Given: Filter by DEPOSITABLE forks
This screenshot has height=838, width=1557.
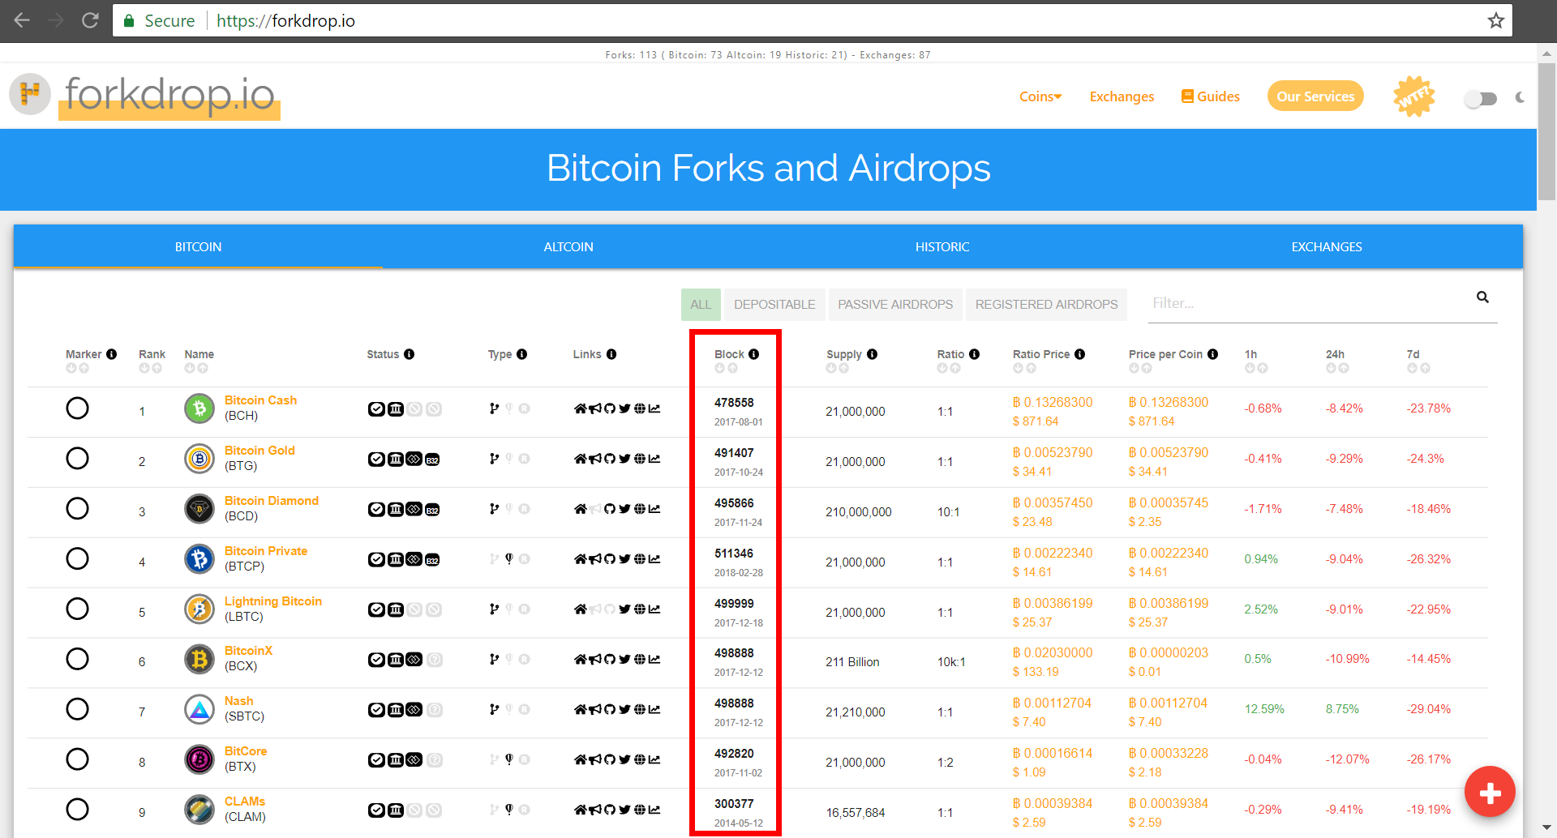Looking at the screenshot, I should 774,305.
